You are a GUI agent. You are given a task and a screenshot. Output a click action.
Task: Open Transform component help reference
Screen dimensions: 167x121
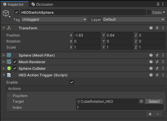[151, 28]
